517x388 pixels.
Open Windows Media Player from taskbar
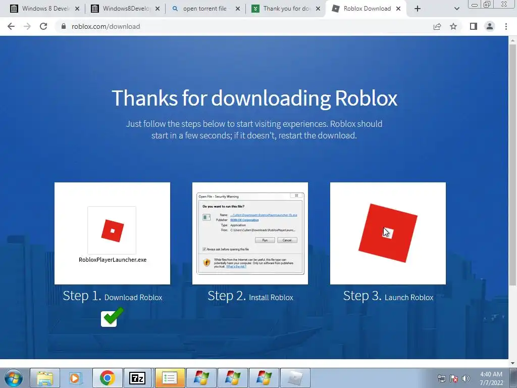tap(76, 378)
